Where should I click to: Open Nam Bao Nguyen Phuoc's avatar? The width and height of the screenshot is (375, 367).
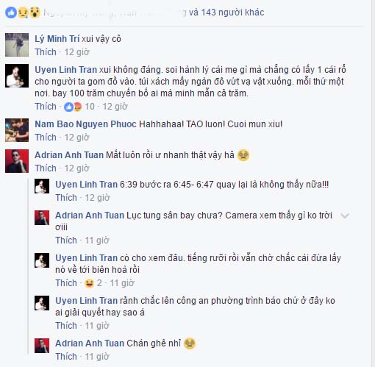coord(17,130)
